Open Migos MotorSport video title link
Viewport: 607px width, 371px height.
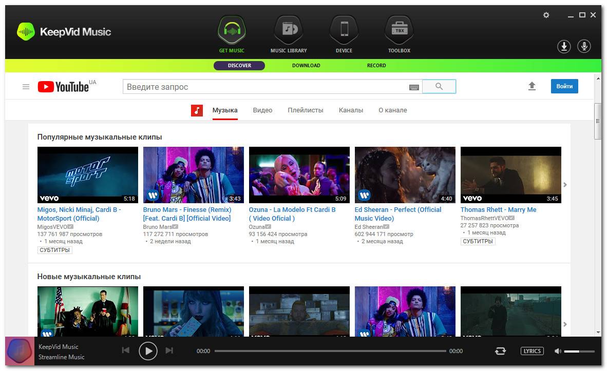point(79,214)
